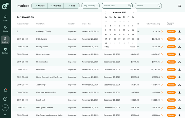Sort by Visibility column header
This screenshot has width=185, height=118.
tap(72, 24)
